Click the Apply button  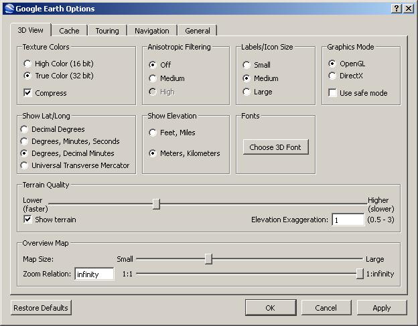tap(382, 308)
